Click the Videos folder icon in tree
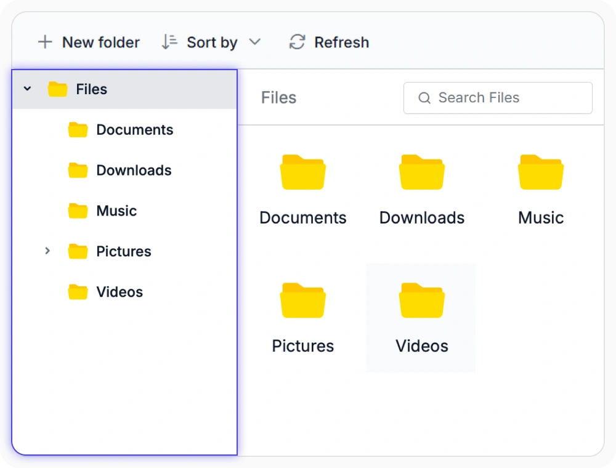616x468 pixels. coord(78,292)
